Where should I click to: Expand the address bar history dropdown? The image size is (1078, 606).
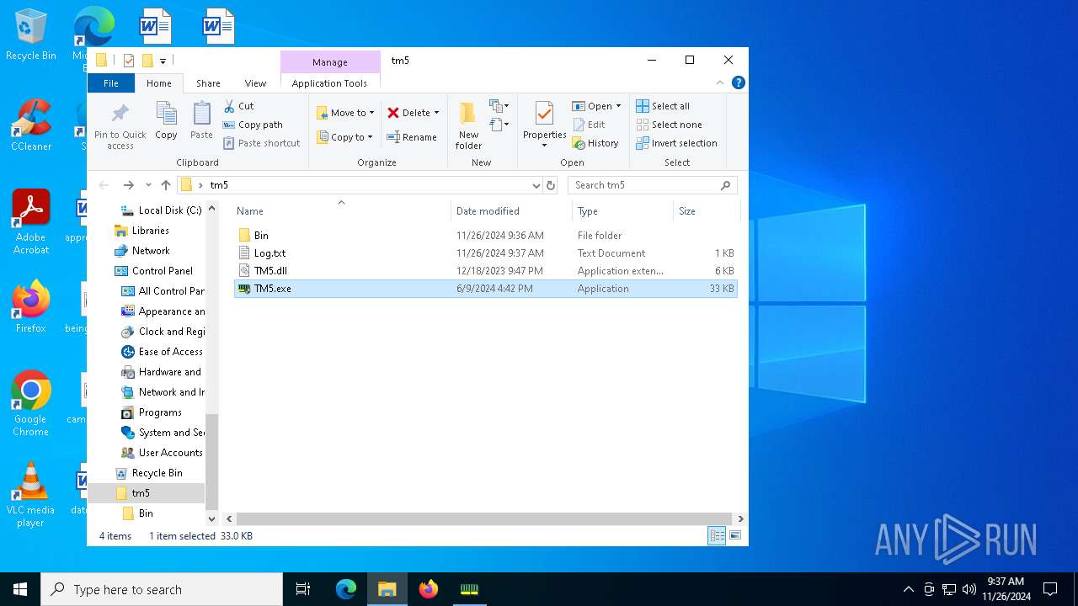pos(536,185)
